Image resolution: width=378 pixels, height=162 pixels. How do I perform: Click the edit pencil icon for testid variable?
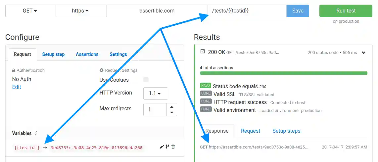point(162,147)
